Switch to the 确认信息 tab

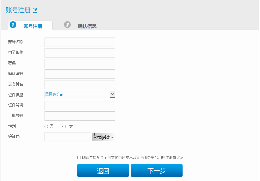pos(87,26)
